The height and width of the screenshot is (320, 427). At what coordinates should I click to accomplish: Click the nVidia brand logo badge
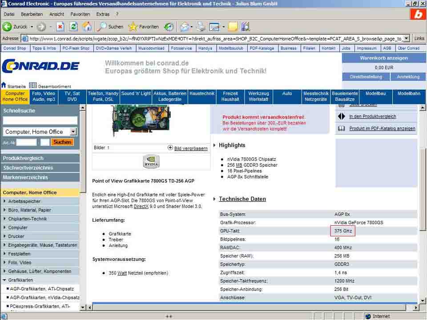click(151, 162)
